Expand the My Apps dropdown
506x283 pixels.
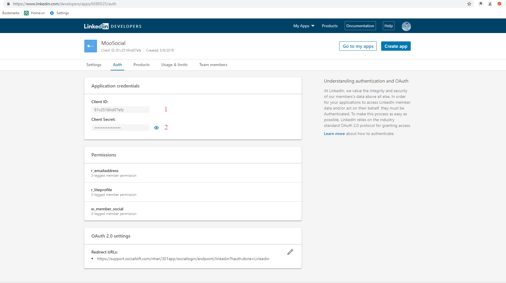[304, 26]
